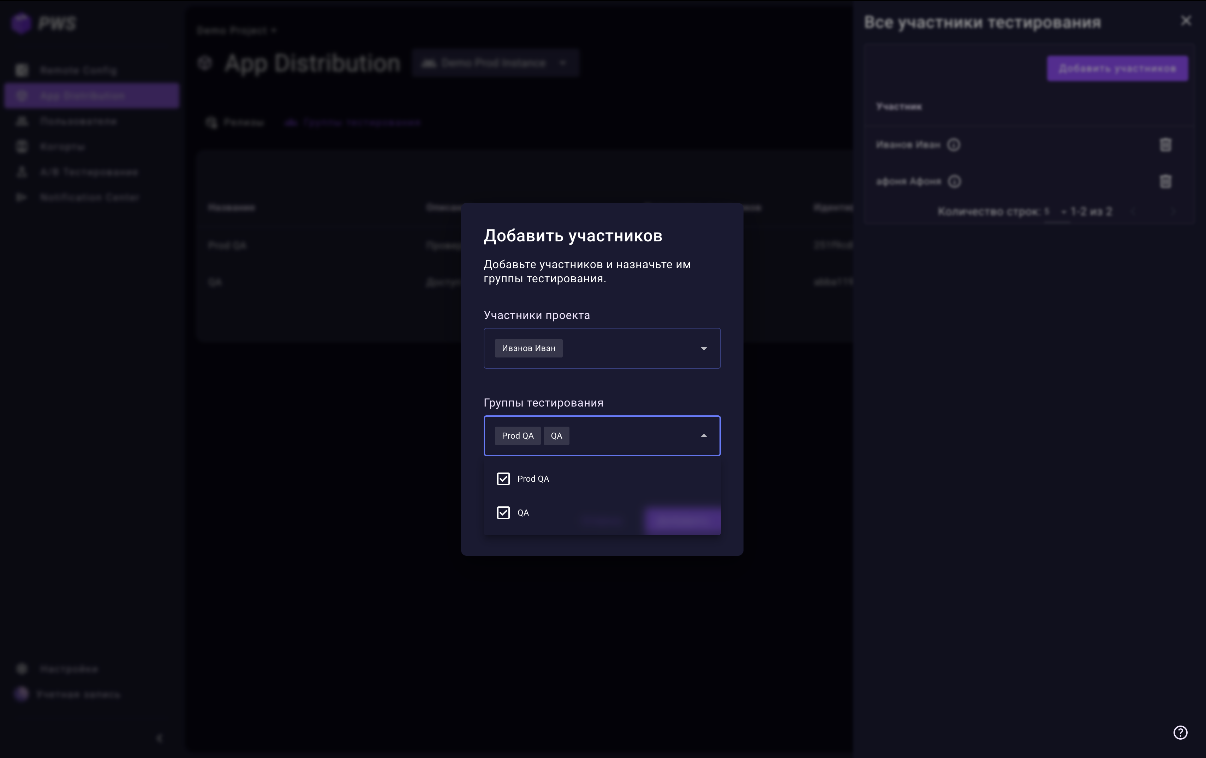This screenshot has width=1206, height=758.
Task: Open the App Distribution sidebar item
Action: (x=92, y=96)
